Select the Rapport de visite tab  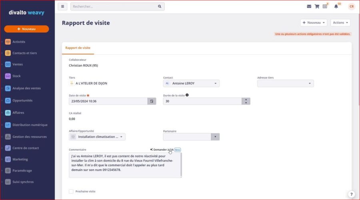click(78, 48)
